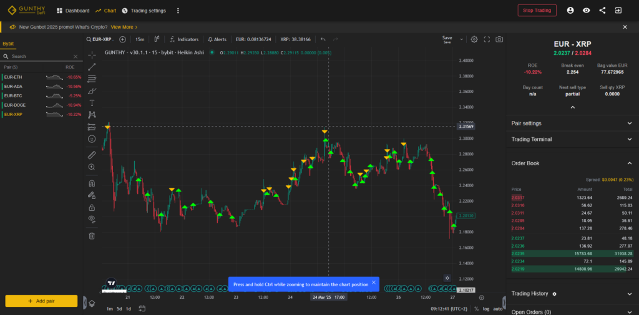
Task: Collapse the pair stats with up chevron
Action: (573, 107)
